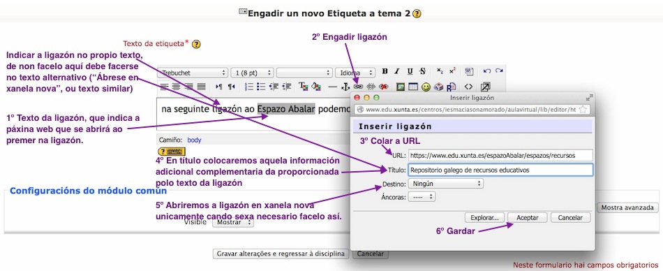The image size is (663, 271).
Task: Click the Título input field
Action: [x=500, y=170]
